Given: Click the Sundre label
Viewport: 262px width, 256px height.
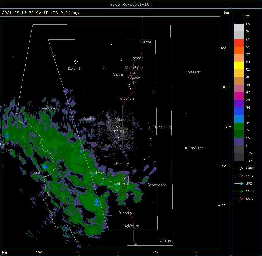Looking at the screenshot, I should point(89,119).
